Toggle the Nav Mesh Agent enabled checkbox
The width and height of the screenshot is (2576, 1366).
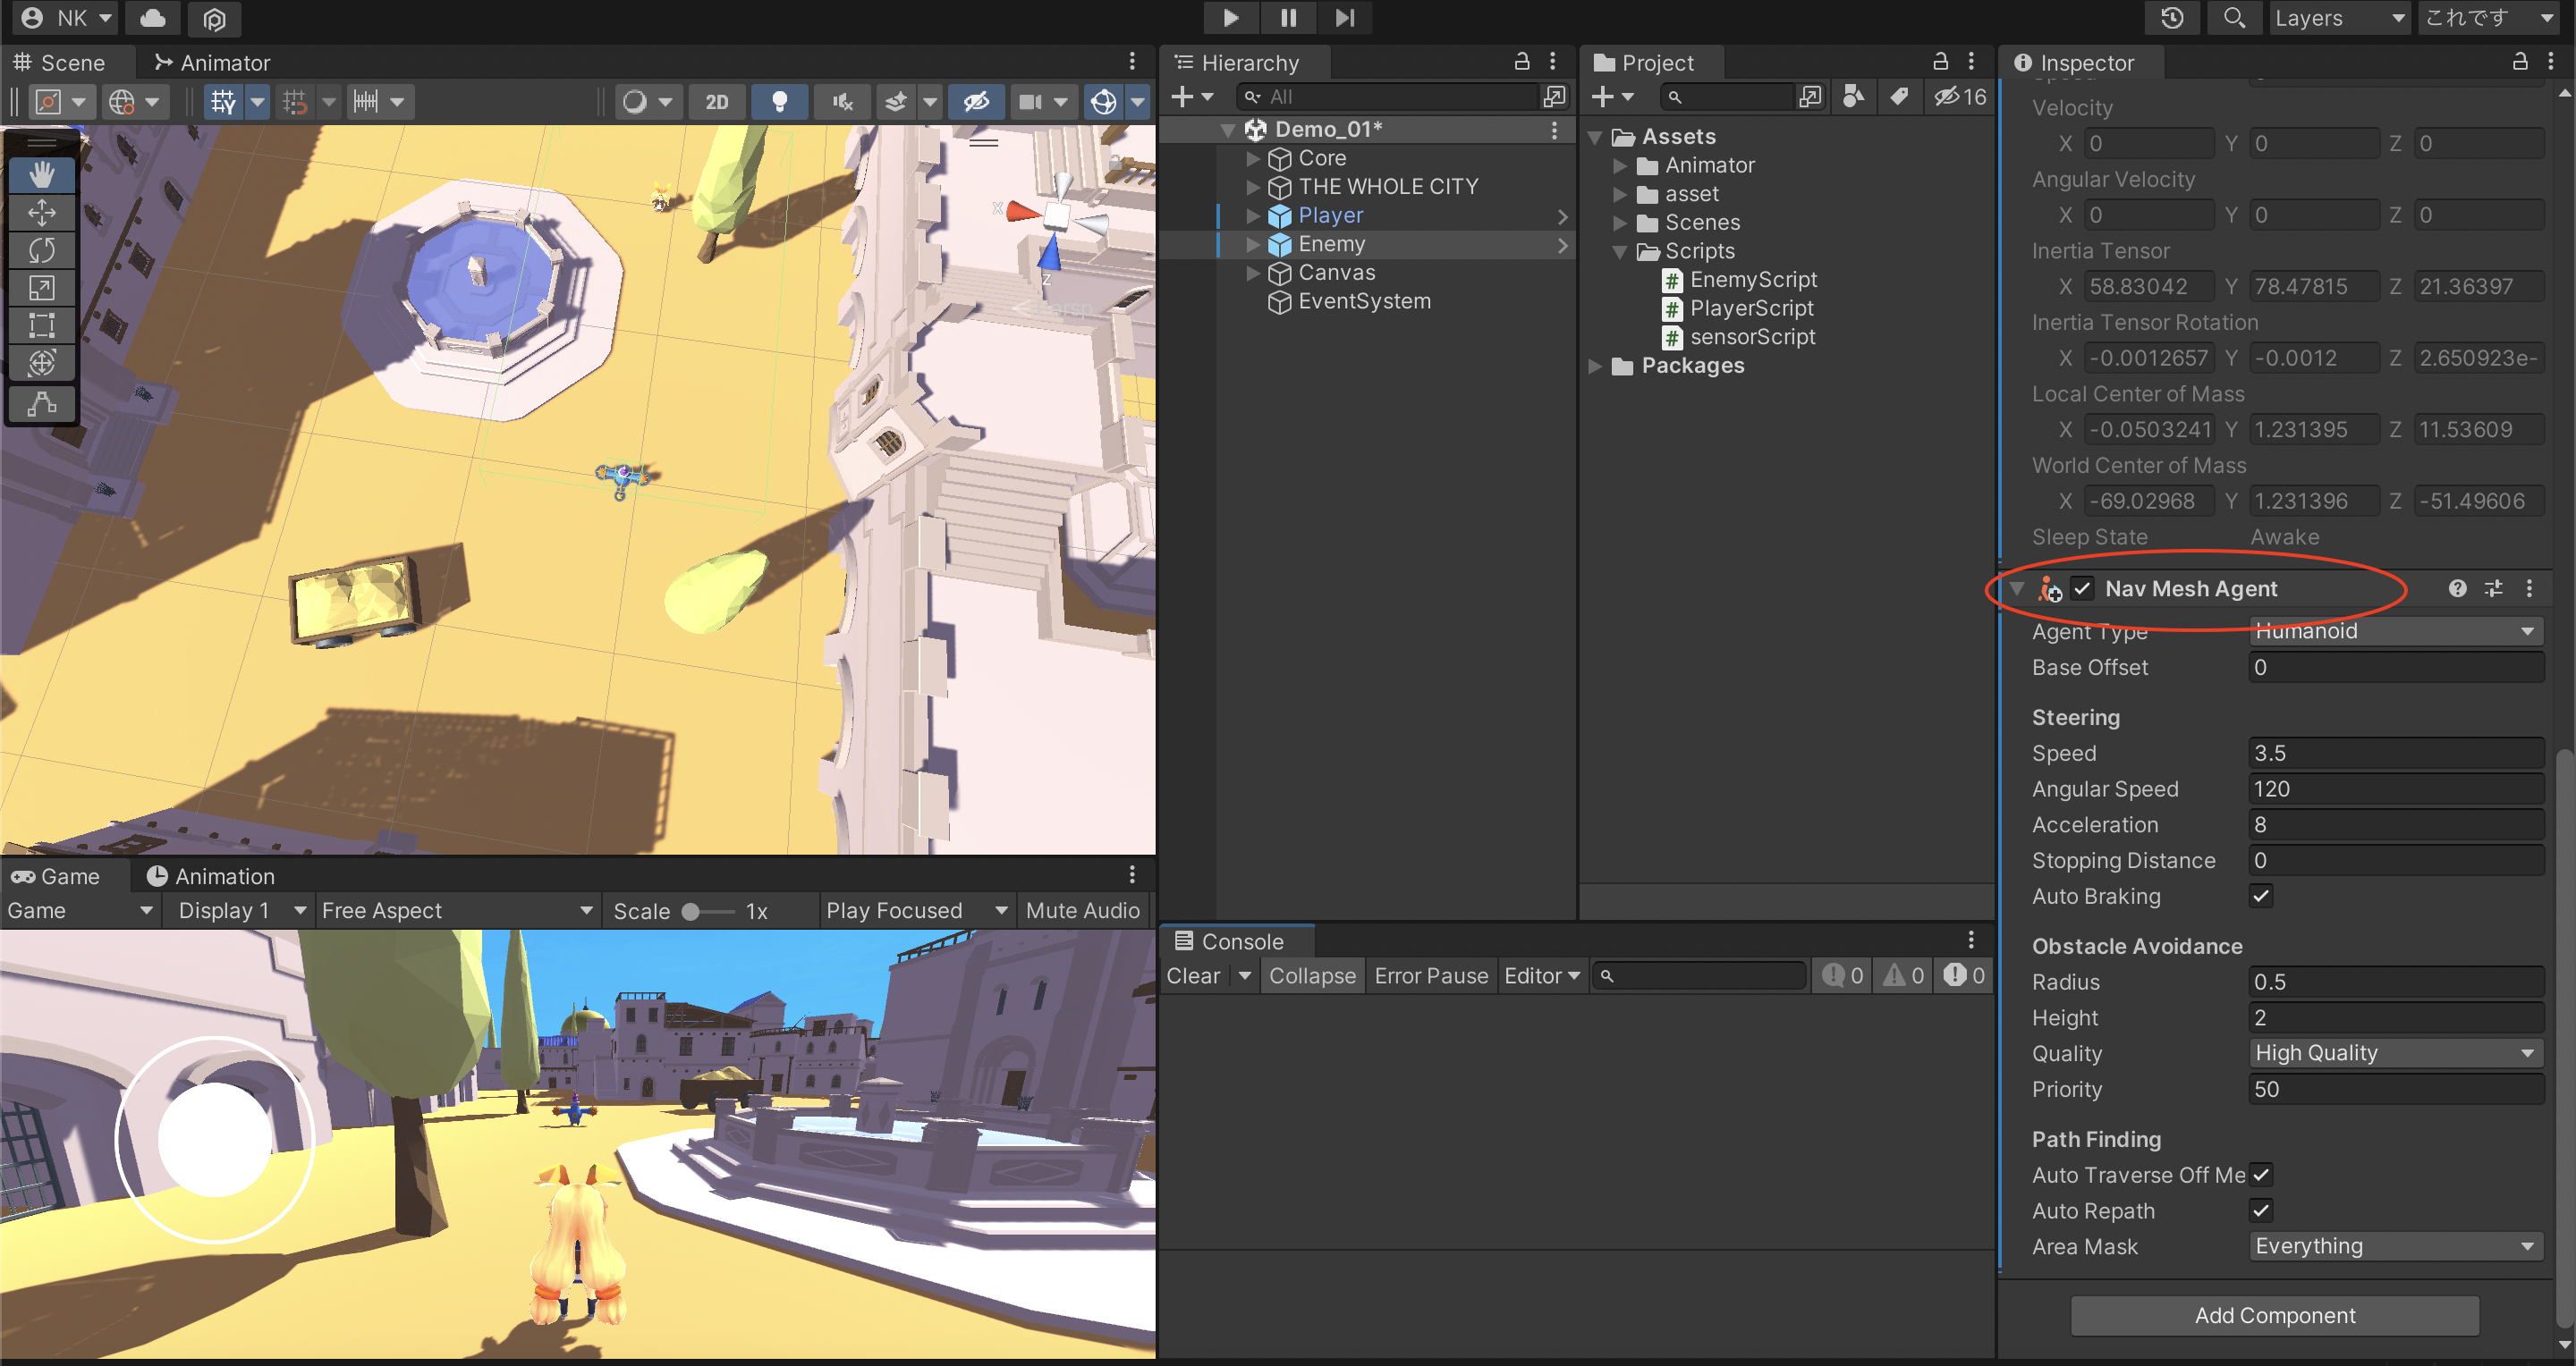[x=2083, y=588]
